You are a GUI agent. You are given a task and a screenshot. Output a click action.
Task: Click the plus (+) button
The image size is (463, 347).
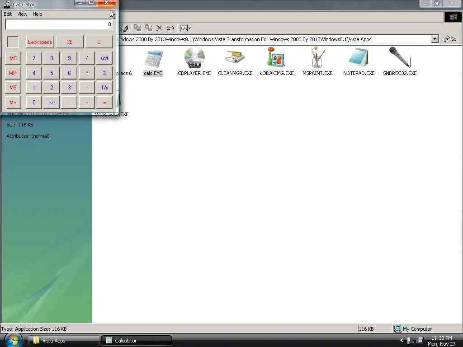point(87,103)
